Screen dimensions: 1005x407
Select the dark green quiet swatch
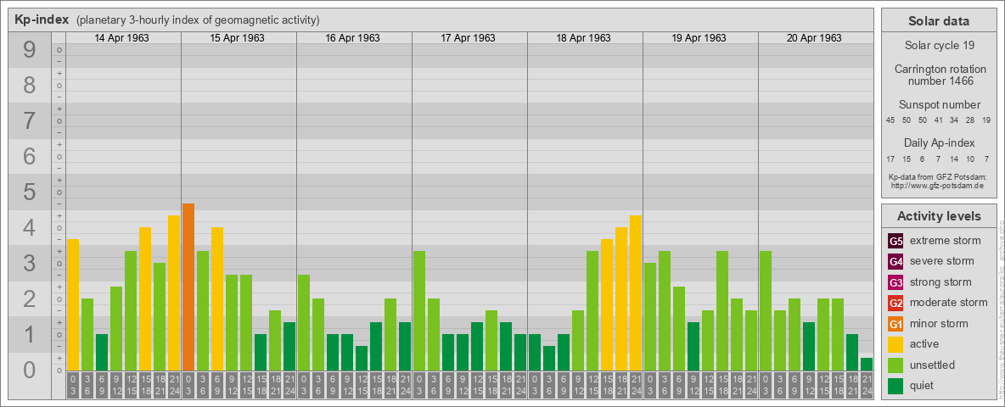pyautogui.click(x=896, y=386)
